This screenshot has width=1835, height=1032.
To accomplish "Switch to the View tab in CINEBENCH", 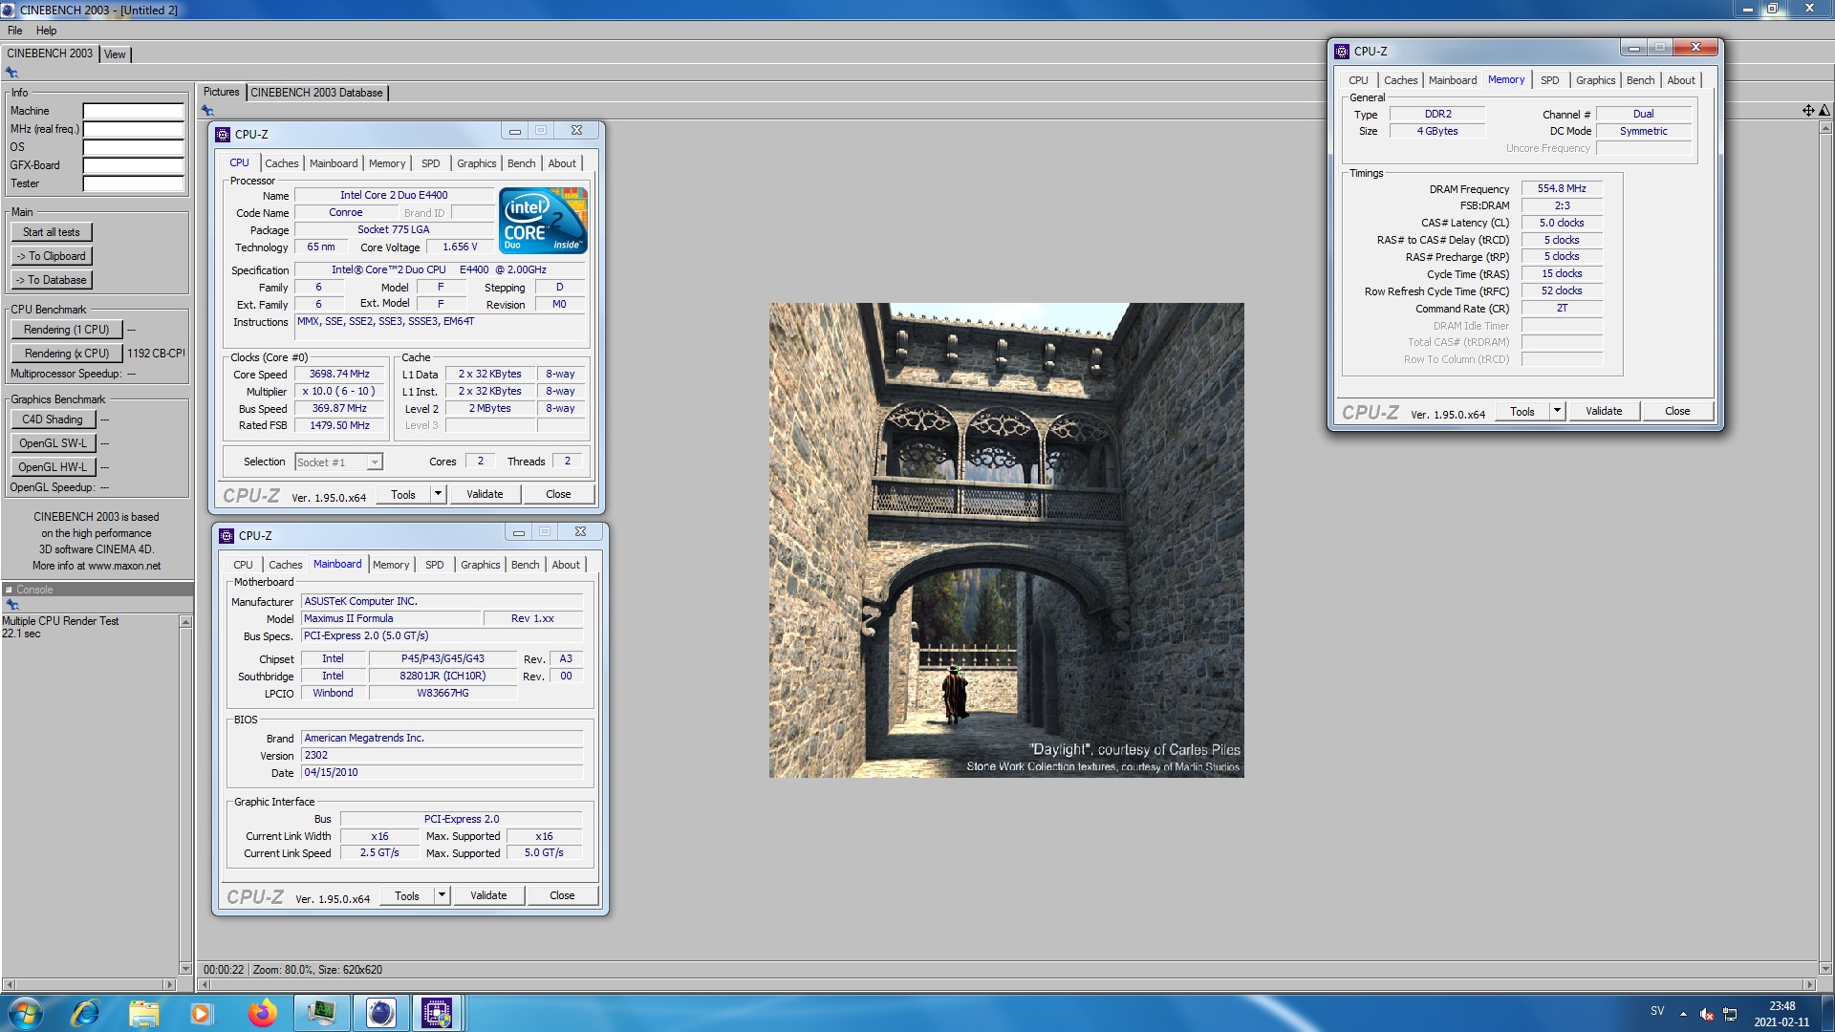I will 115,54.
